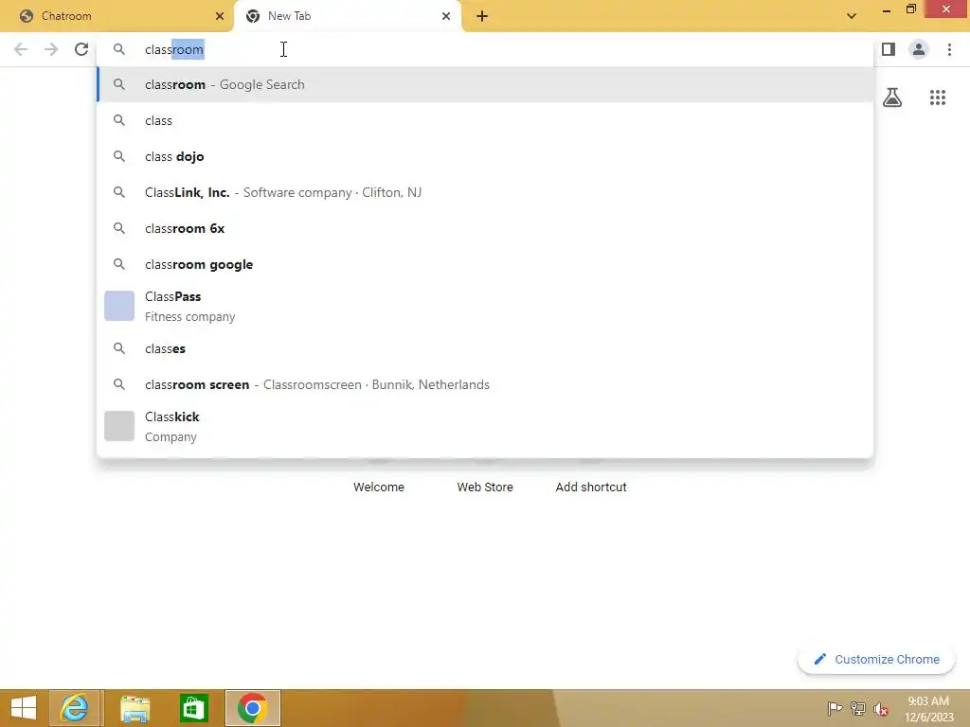Click Add shortcut
Viewport: 970px width, 727px height.
click(591, 488)
